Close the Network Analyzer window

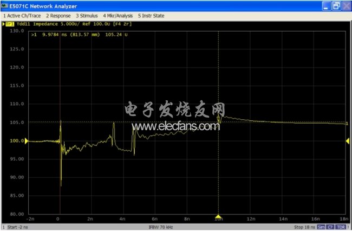[x=347, y=6]
